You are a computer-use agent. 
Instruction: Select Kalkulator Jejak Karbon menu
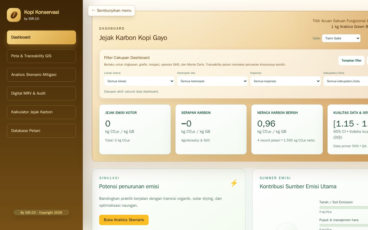tap(41, 112)
